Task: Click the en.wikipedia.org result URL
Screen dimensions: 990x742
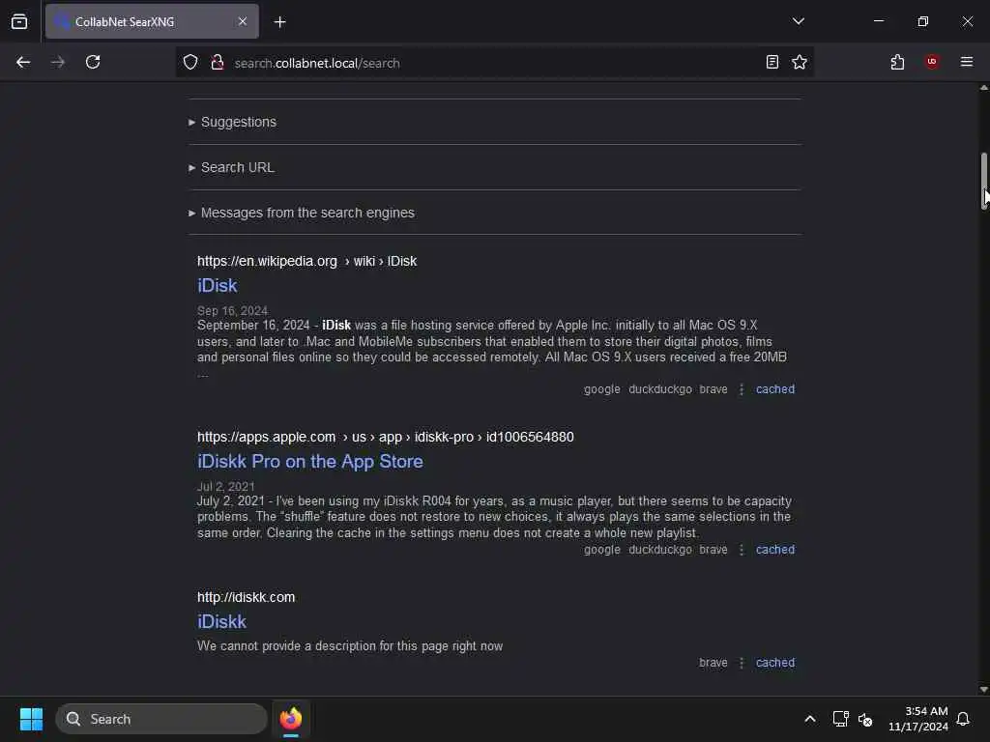Action: (306, 261)
